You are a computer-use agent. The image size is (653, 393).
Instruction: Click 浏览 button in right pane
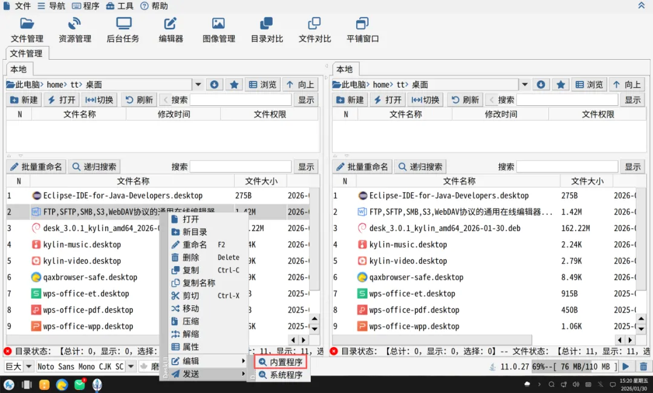coord(590,85)
